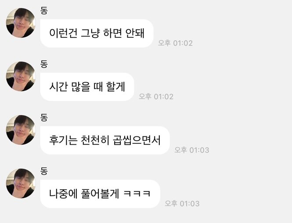This screenshot has height=223, width=292.
Task: Click timestamp 오후 01:02 beside '시간 많을 때 할게'
Action: [x=156, y=97]
